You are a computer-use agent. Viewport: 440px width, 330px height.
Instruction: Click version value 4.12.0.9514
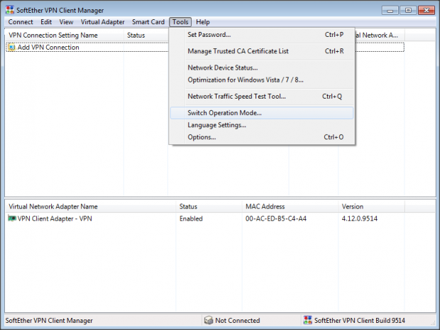(x=360, y=219)
